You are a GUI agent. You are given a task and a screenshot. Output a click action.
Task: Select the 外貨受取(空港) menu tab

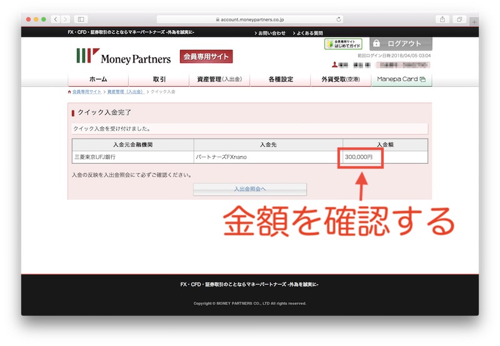(341, 79)
